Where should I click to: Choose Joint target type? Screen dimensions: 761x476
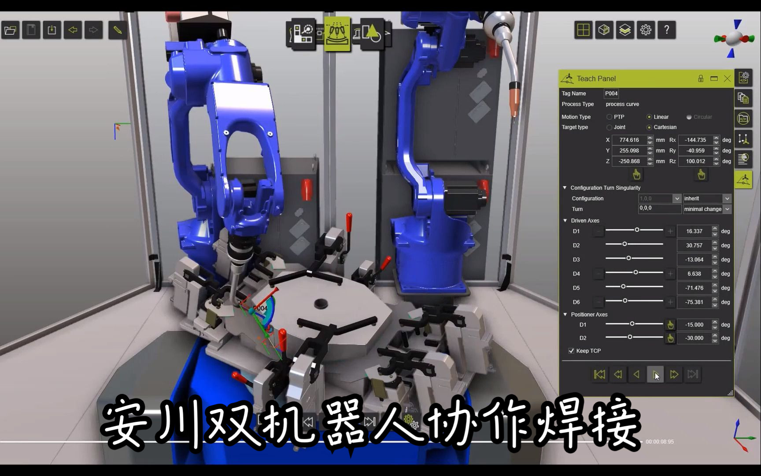click(610, 127)
